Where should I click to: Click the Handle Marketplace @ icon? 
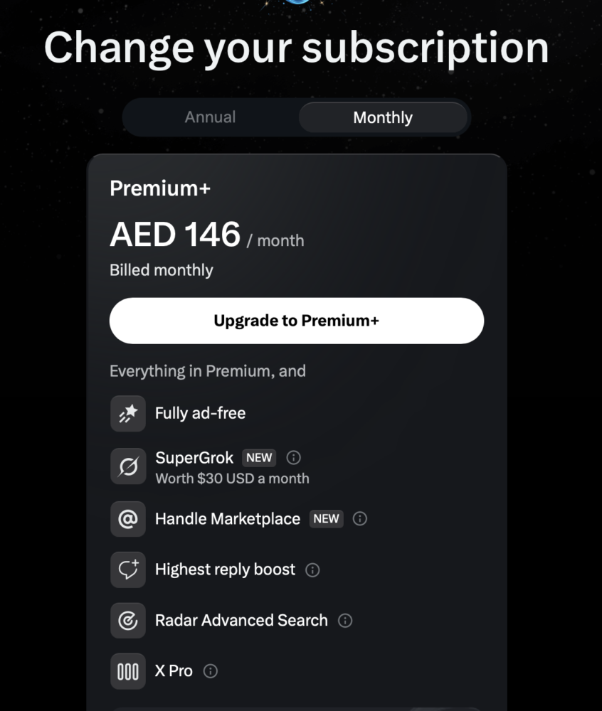pos(128,519)
